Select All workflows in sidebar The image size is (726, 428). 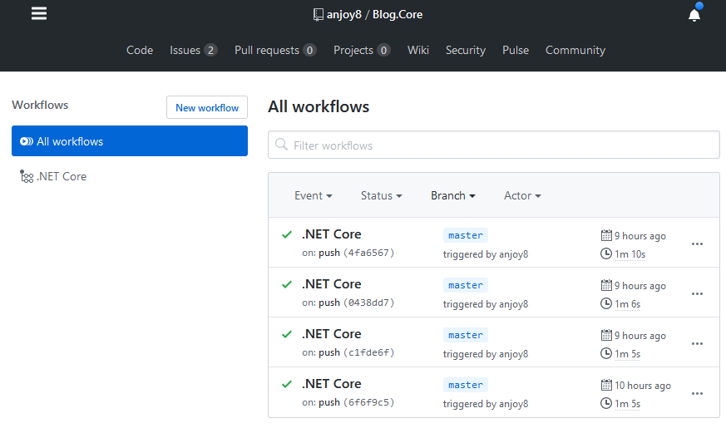(x=130, y=140)
